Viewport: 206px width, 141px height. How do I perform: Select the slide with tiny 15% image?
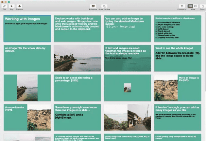(x=128, y=88)
